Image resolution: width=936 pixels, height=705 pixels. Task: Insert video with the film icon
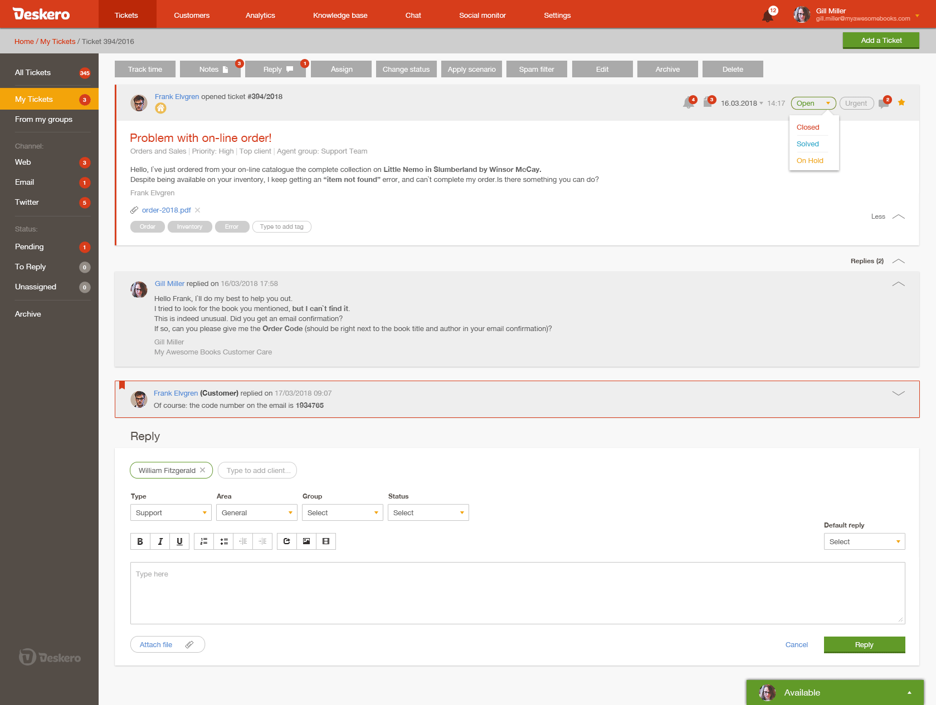[x=326, y=541]
